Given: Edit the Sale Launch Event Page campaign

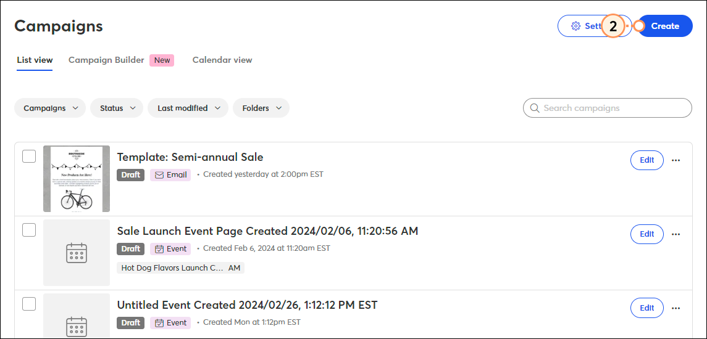Looking at the screenshot, I should [646, 234].
